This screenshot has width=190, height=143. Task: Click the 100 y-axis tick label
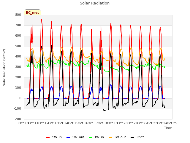click(18, 88)
